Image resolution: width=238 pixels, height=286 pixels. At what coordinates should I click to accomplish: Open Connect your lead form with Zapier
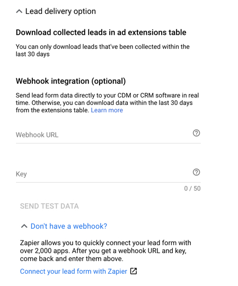[73, 271]
